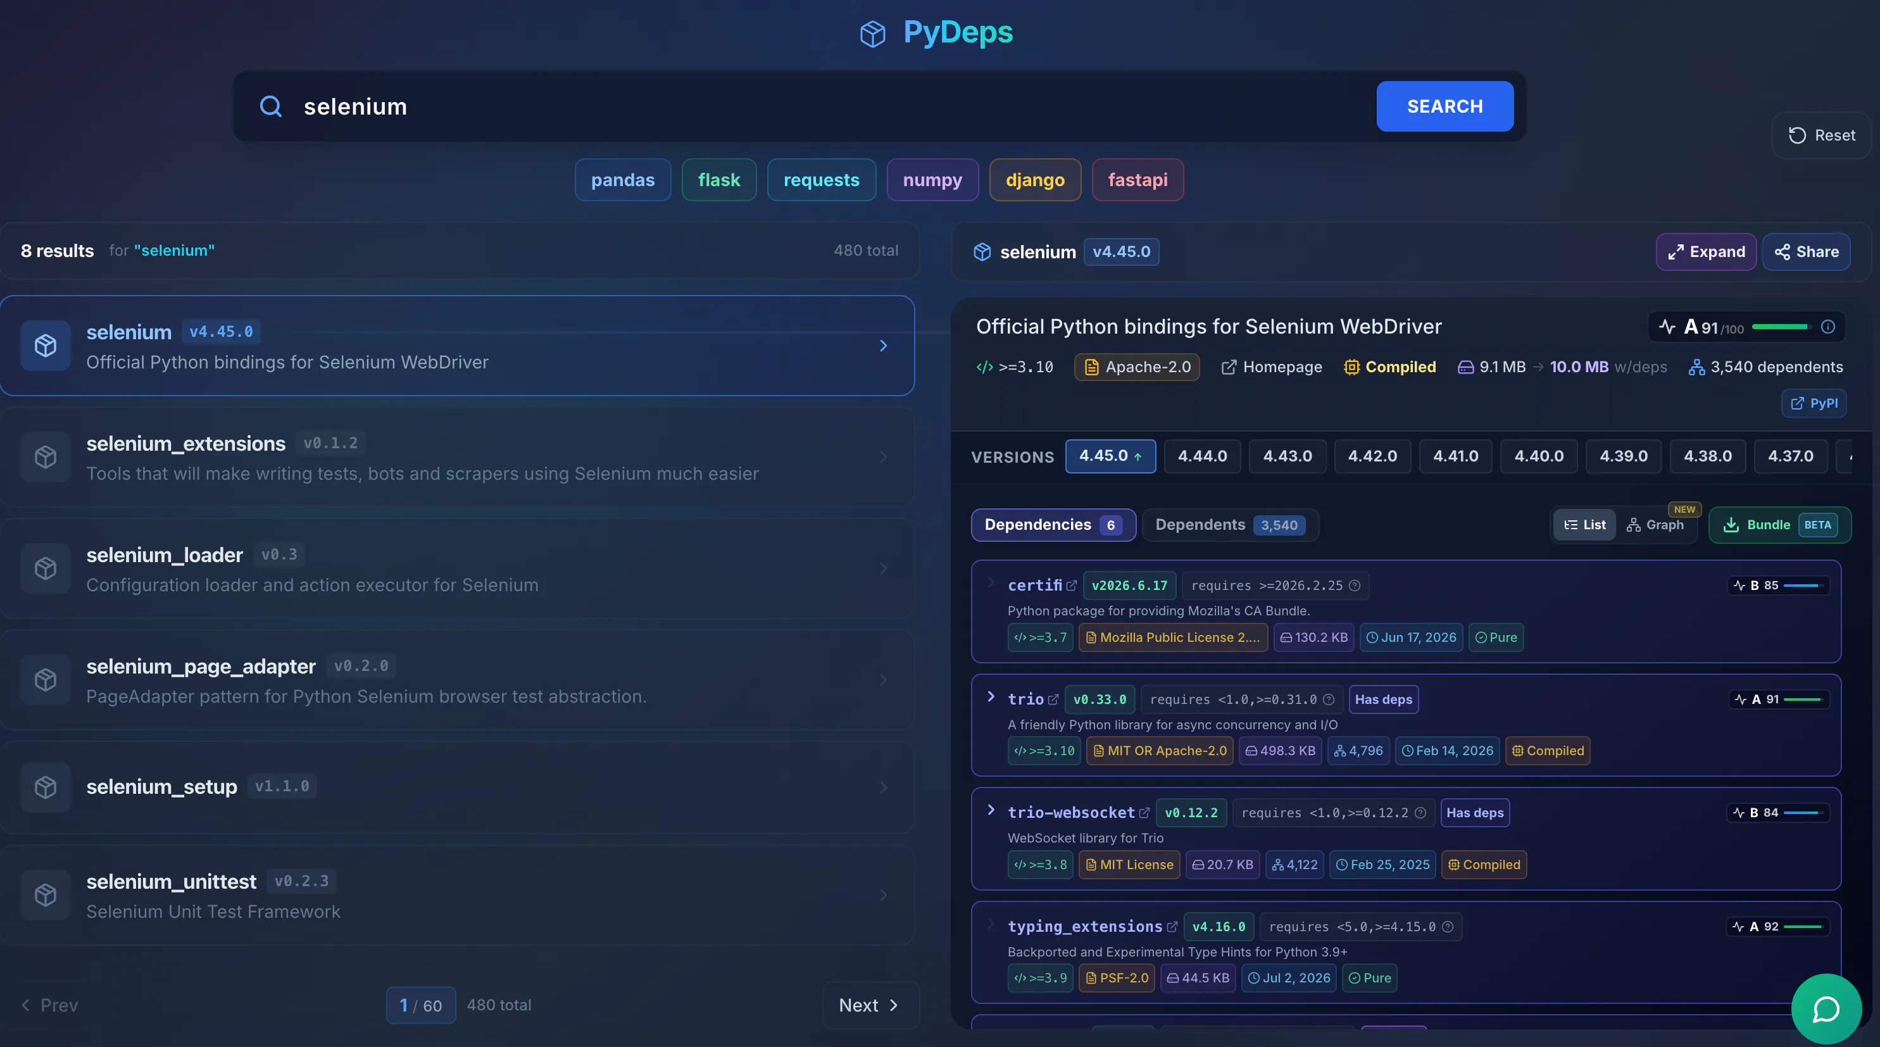1880x1047 pixels.
Task: Choose the flask quick-search chip
Action: point(719,180)
